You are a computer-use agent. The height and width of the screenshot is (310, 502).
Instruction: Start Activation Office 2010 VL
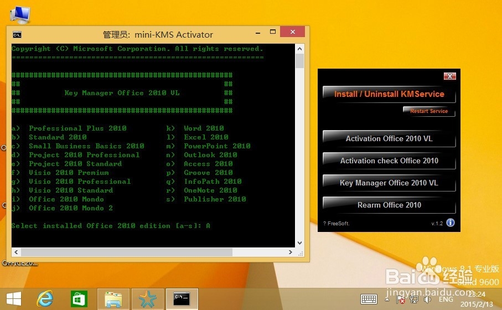coord(389,138)
